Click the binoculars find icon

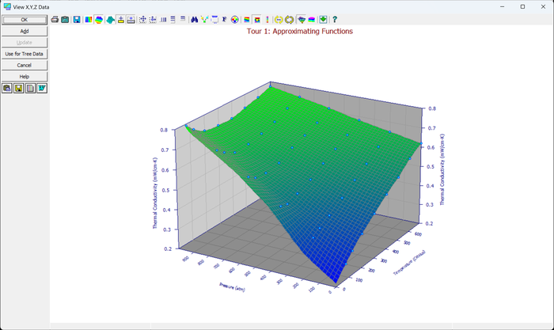(195, 20)
